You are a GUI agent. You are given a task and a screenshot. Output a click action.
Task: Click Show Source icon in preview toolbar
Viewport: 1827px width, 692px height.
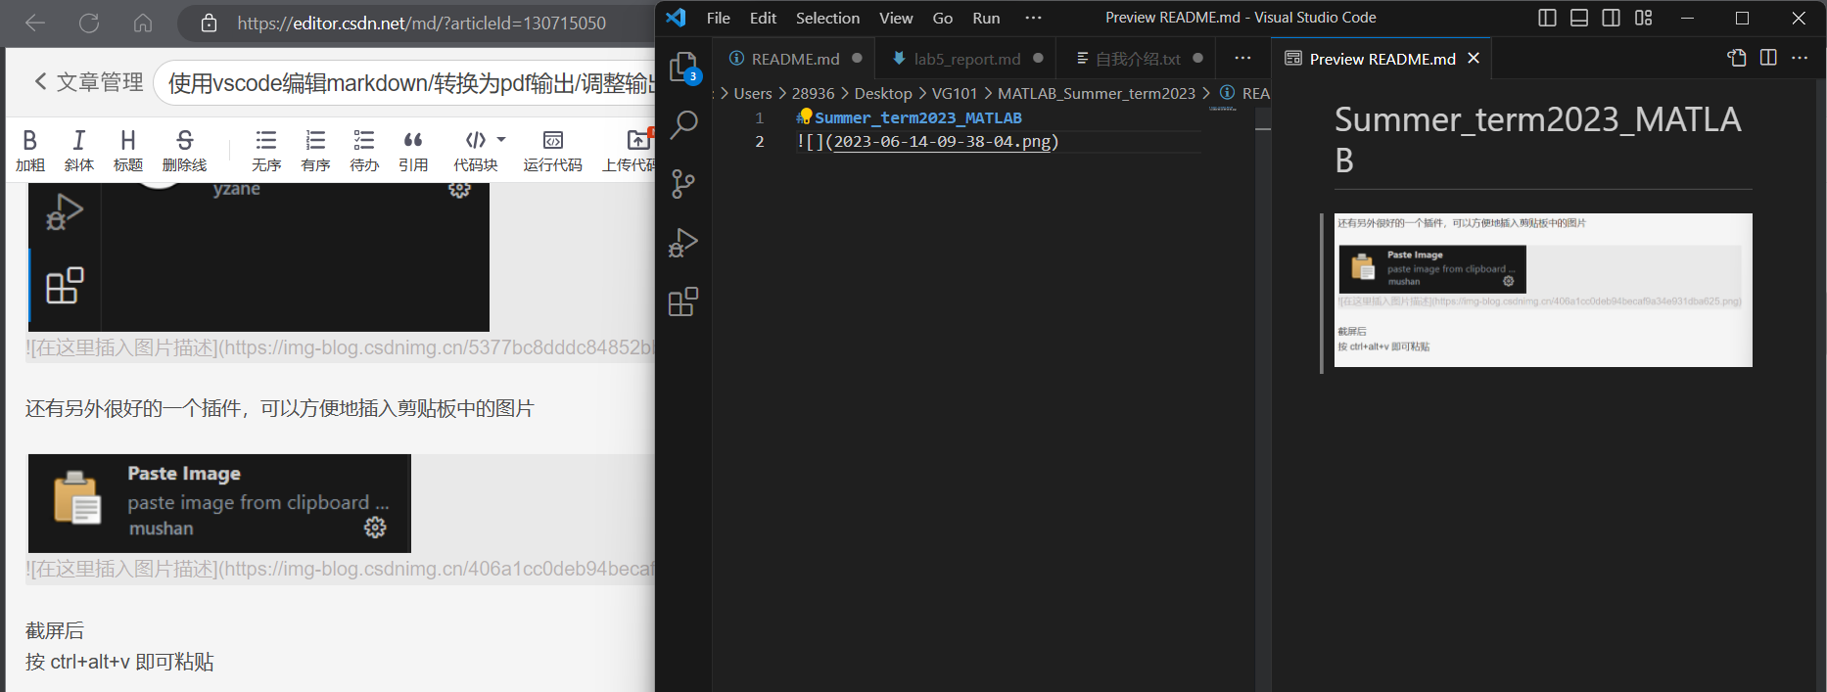[x=1737, y=58]
